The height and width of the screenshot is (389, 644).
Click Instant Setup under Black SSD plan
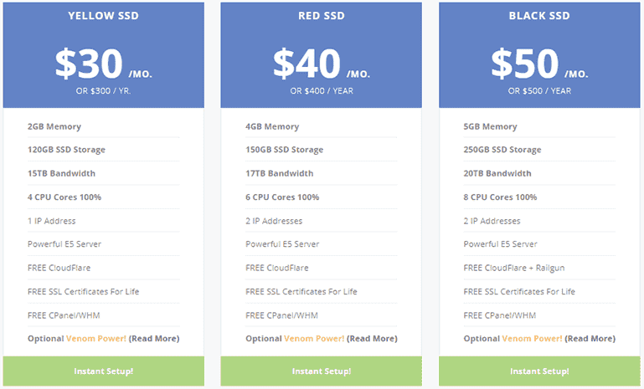pos(539,371)
